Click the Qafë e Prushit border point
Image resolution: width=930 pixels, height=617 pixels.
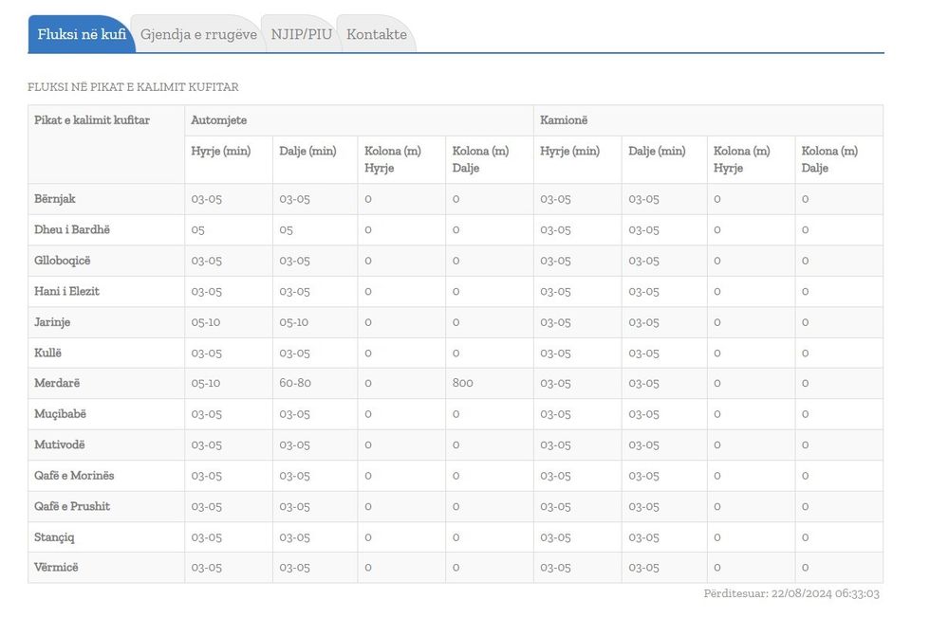point(72,506)
